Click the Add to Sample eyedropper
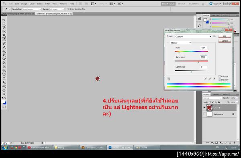The height and width of the screenshot is (158, 241). 210,79
